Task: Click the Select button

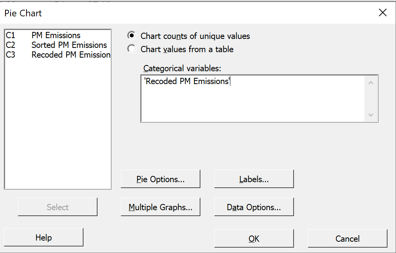Action: pos(58,207)
